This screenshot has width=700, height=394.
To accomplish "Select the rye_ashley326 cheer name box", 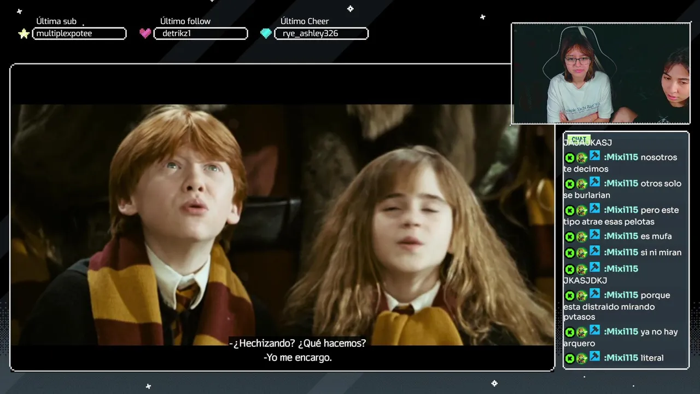I will [321, 33].
